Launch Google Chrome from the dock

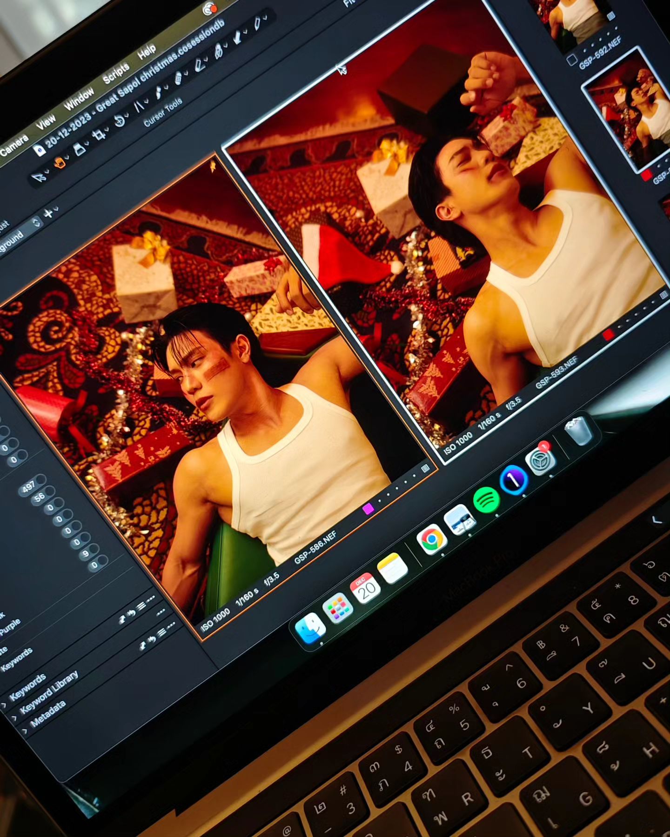[x=432, y=540]
